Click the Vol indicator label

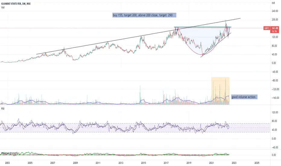3,8
